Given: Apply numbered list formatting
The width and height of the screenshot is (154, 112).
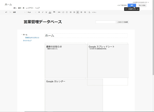Looking at the screenshot, I should click(x=63, y=12).
